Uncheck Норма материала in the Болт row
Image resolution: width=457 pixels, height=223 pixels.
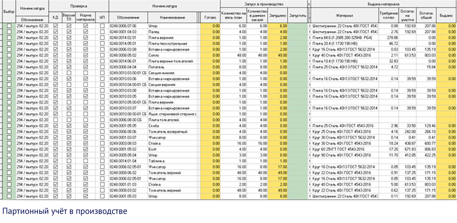coord(86,149)
